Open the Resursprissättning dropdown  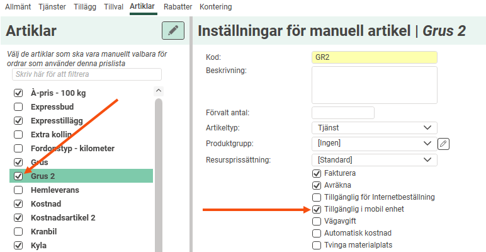tap(374, 160)
